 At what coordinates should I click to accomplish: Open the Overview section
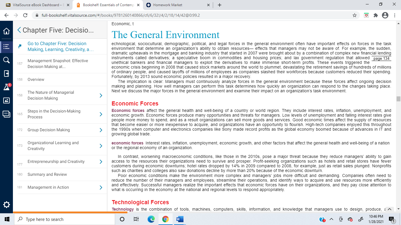tap(36, 79)
